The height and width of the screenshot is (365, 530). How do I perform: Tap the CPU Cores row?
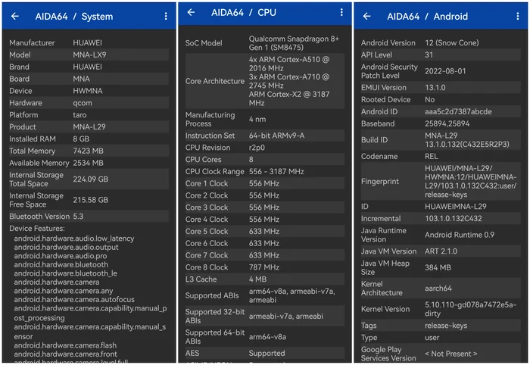coord(265,160)
